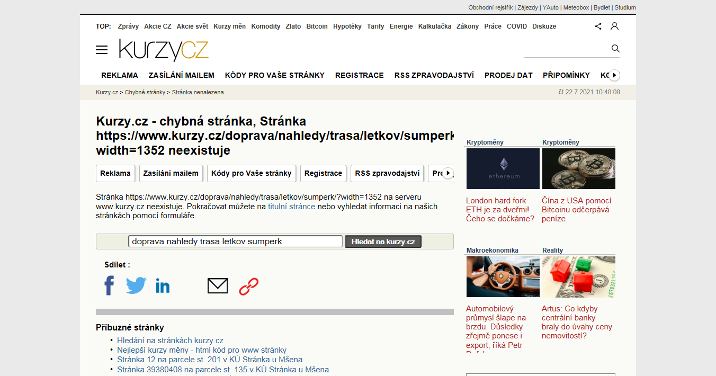Screen dimensions: 716x376
Task: Open the REKLAMA navigation tab
Action: click(120, 75)
